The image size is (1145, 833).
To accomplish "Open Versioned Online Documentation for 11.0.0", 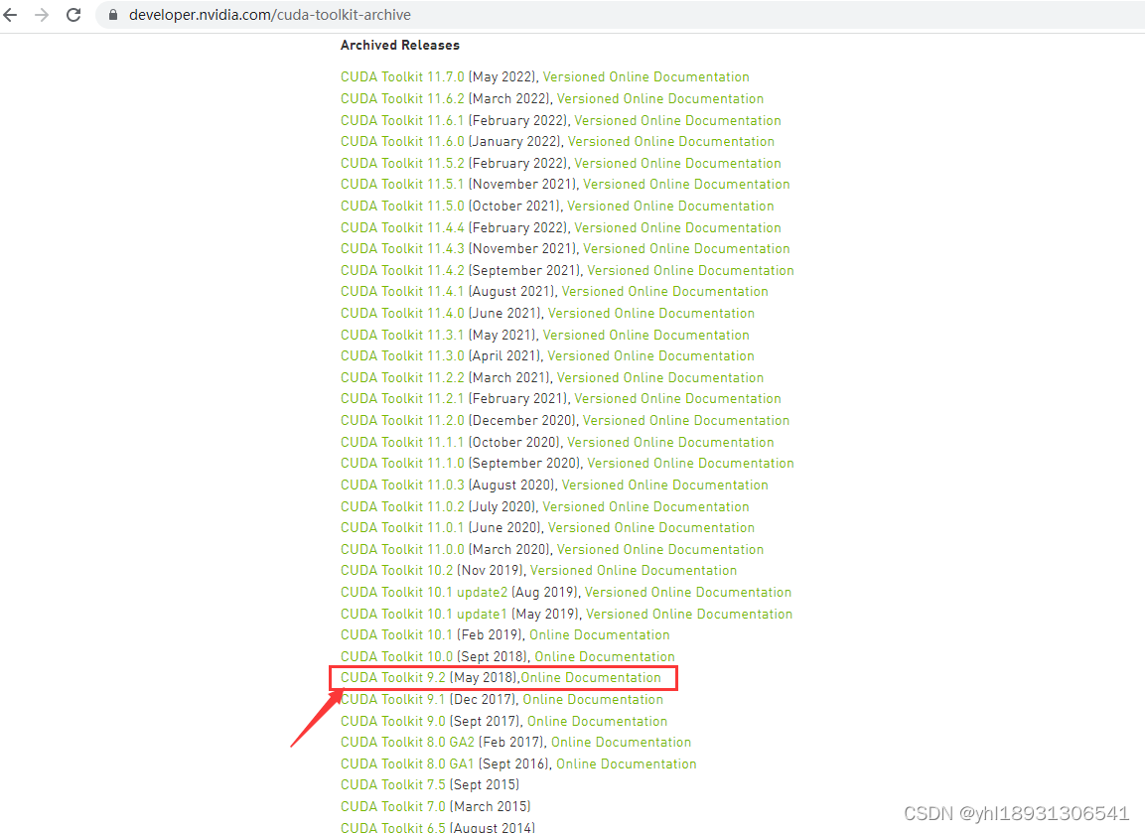I will 660,549.
